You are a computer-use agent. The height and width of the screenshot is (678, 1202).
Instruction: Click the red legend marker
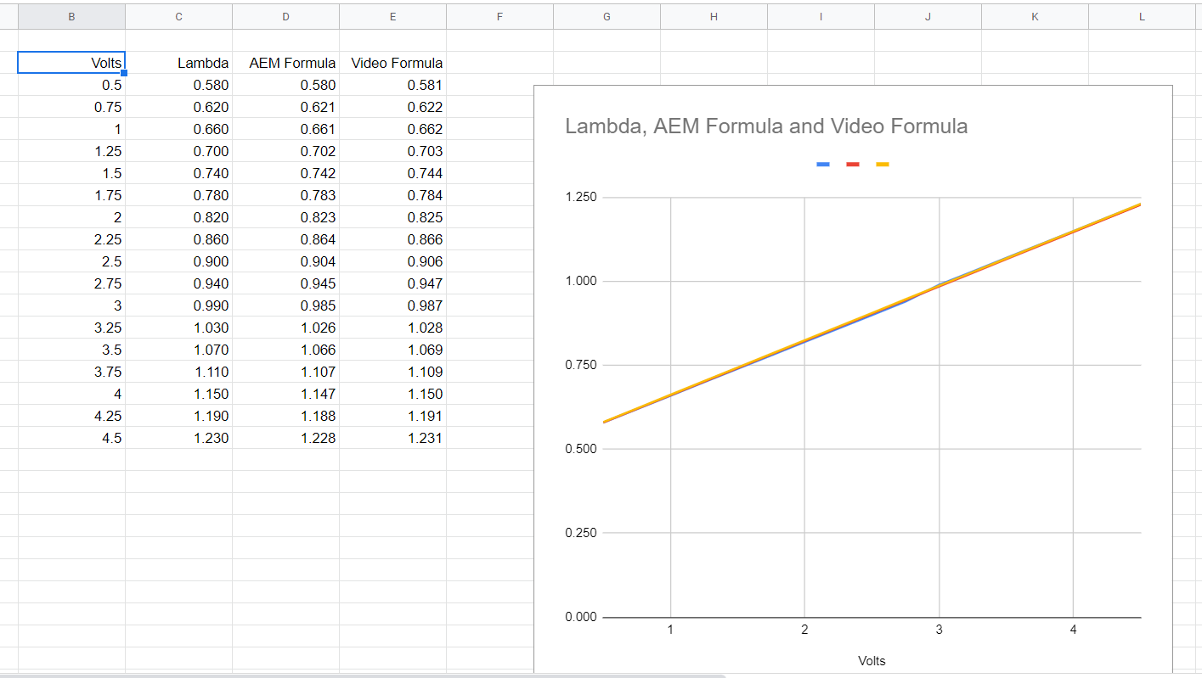pos(853,165)
